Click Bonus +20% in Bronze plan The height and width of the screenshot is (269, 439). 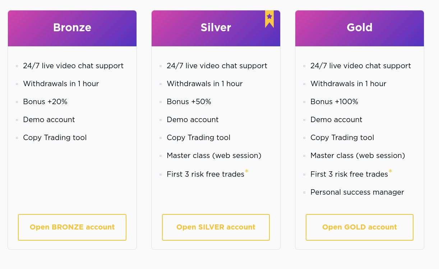click(45, 102)
